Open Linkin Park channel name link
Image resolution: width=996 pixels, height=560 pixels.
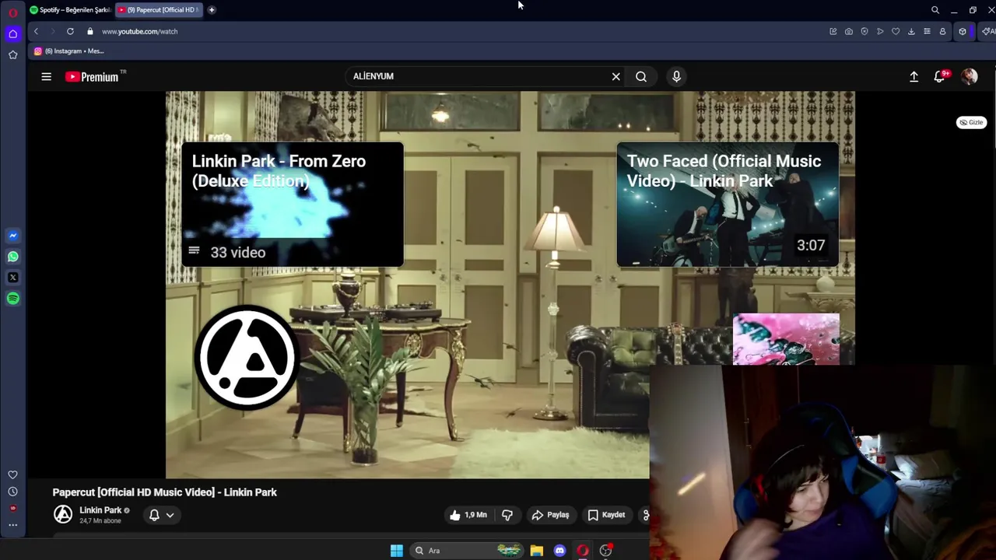tap(100, 510)
